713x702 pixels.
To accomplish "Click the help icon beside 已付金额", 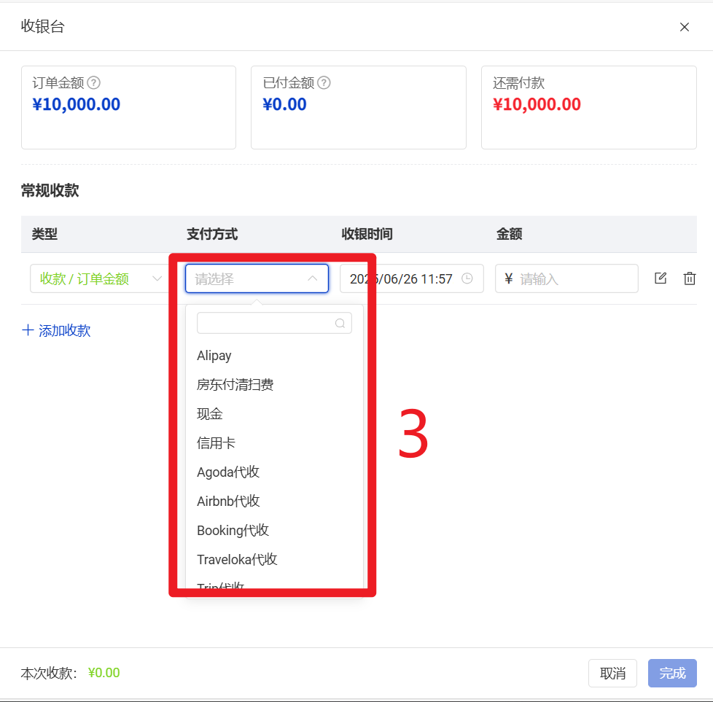I will click(x=324, y=83).
